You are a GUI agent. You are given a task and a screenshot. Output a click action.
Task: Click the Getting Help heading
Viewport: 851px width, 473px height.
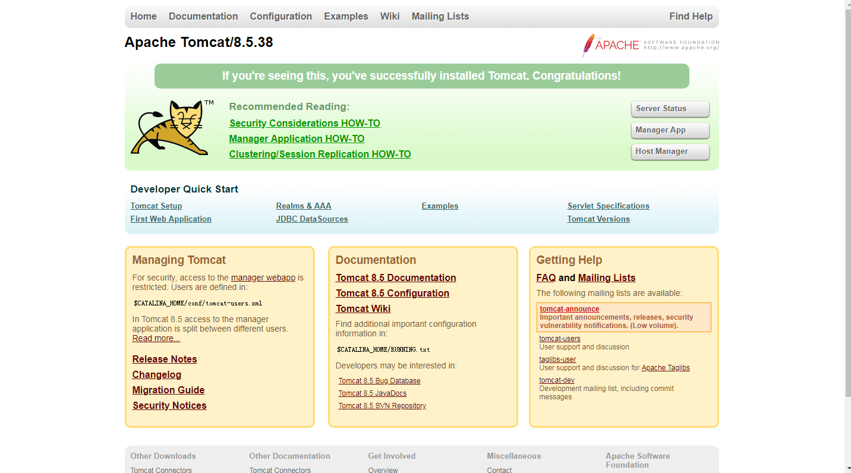(569, 260)
